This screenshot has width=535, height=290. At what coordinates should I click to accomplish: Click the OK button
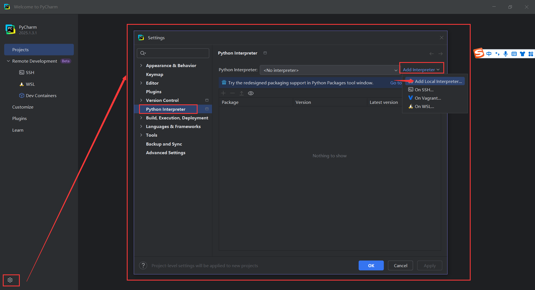click(371, 266)
